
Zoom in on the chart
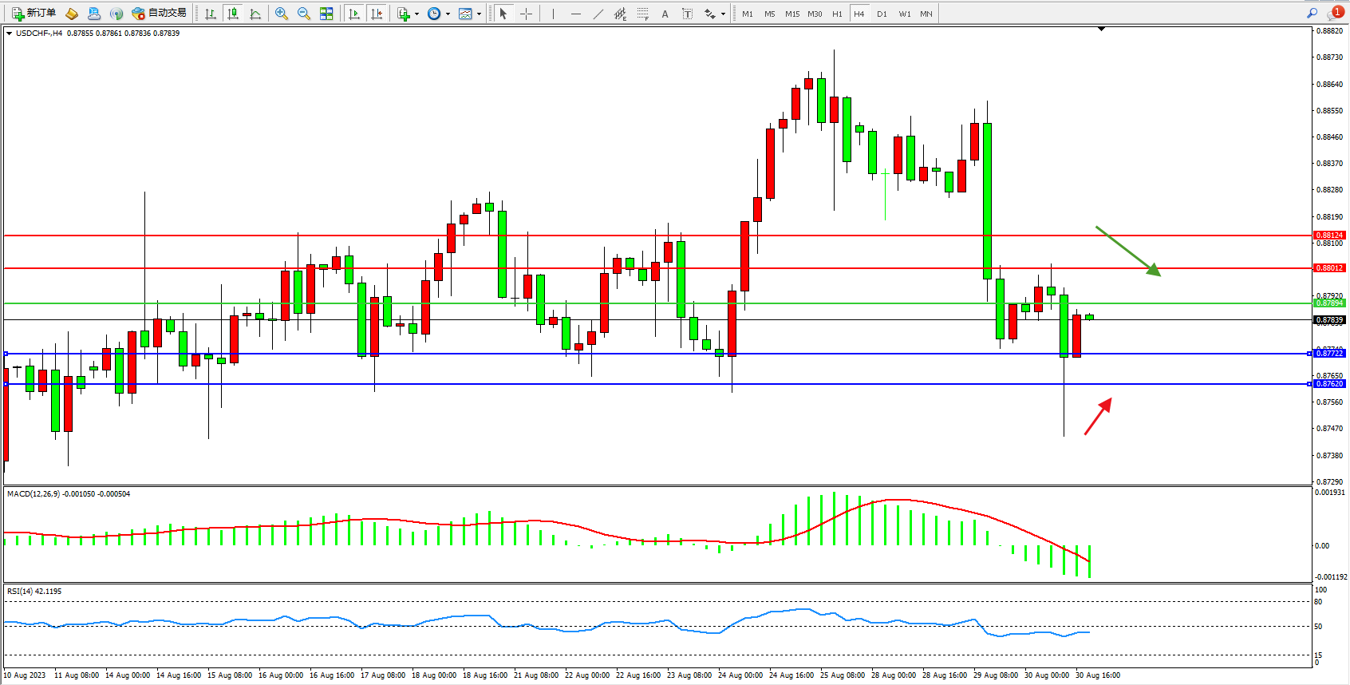coord(282,14)
